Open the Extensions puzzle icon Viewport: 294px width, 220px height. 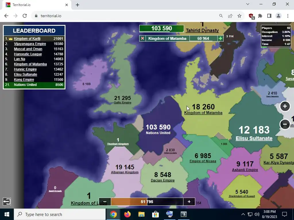tap(260, 16)
